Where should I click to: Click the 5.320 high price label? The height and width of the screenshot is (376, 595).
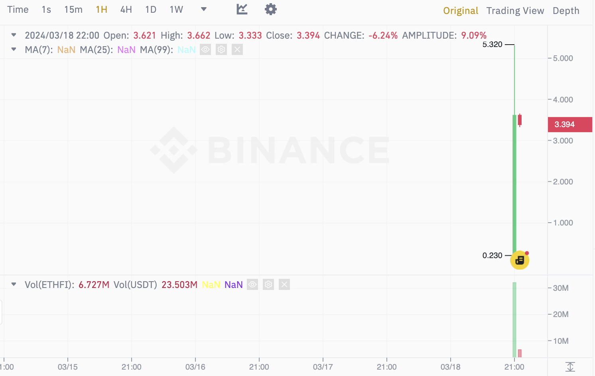tap(493, 44)
